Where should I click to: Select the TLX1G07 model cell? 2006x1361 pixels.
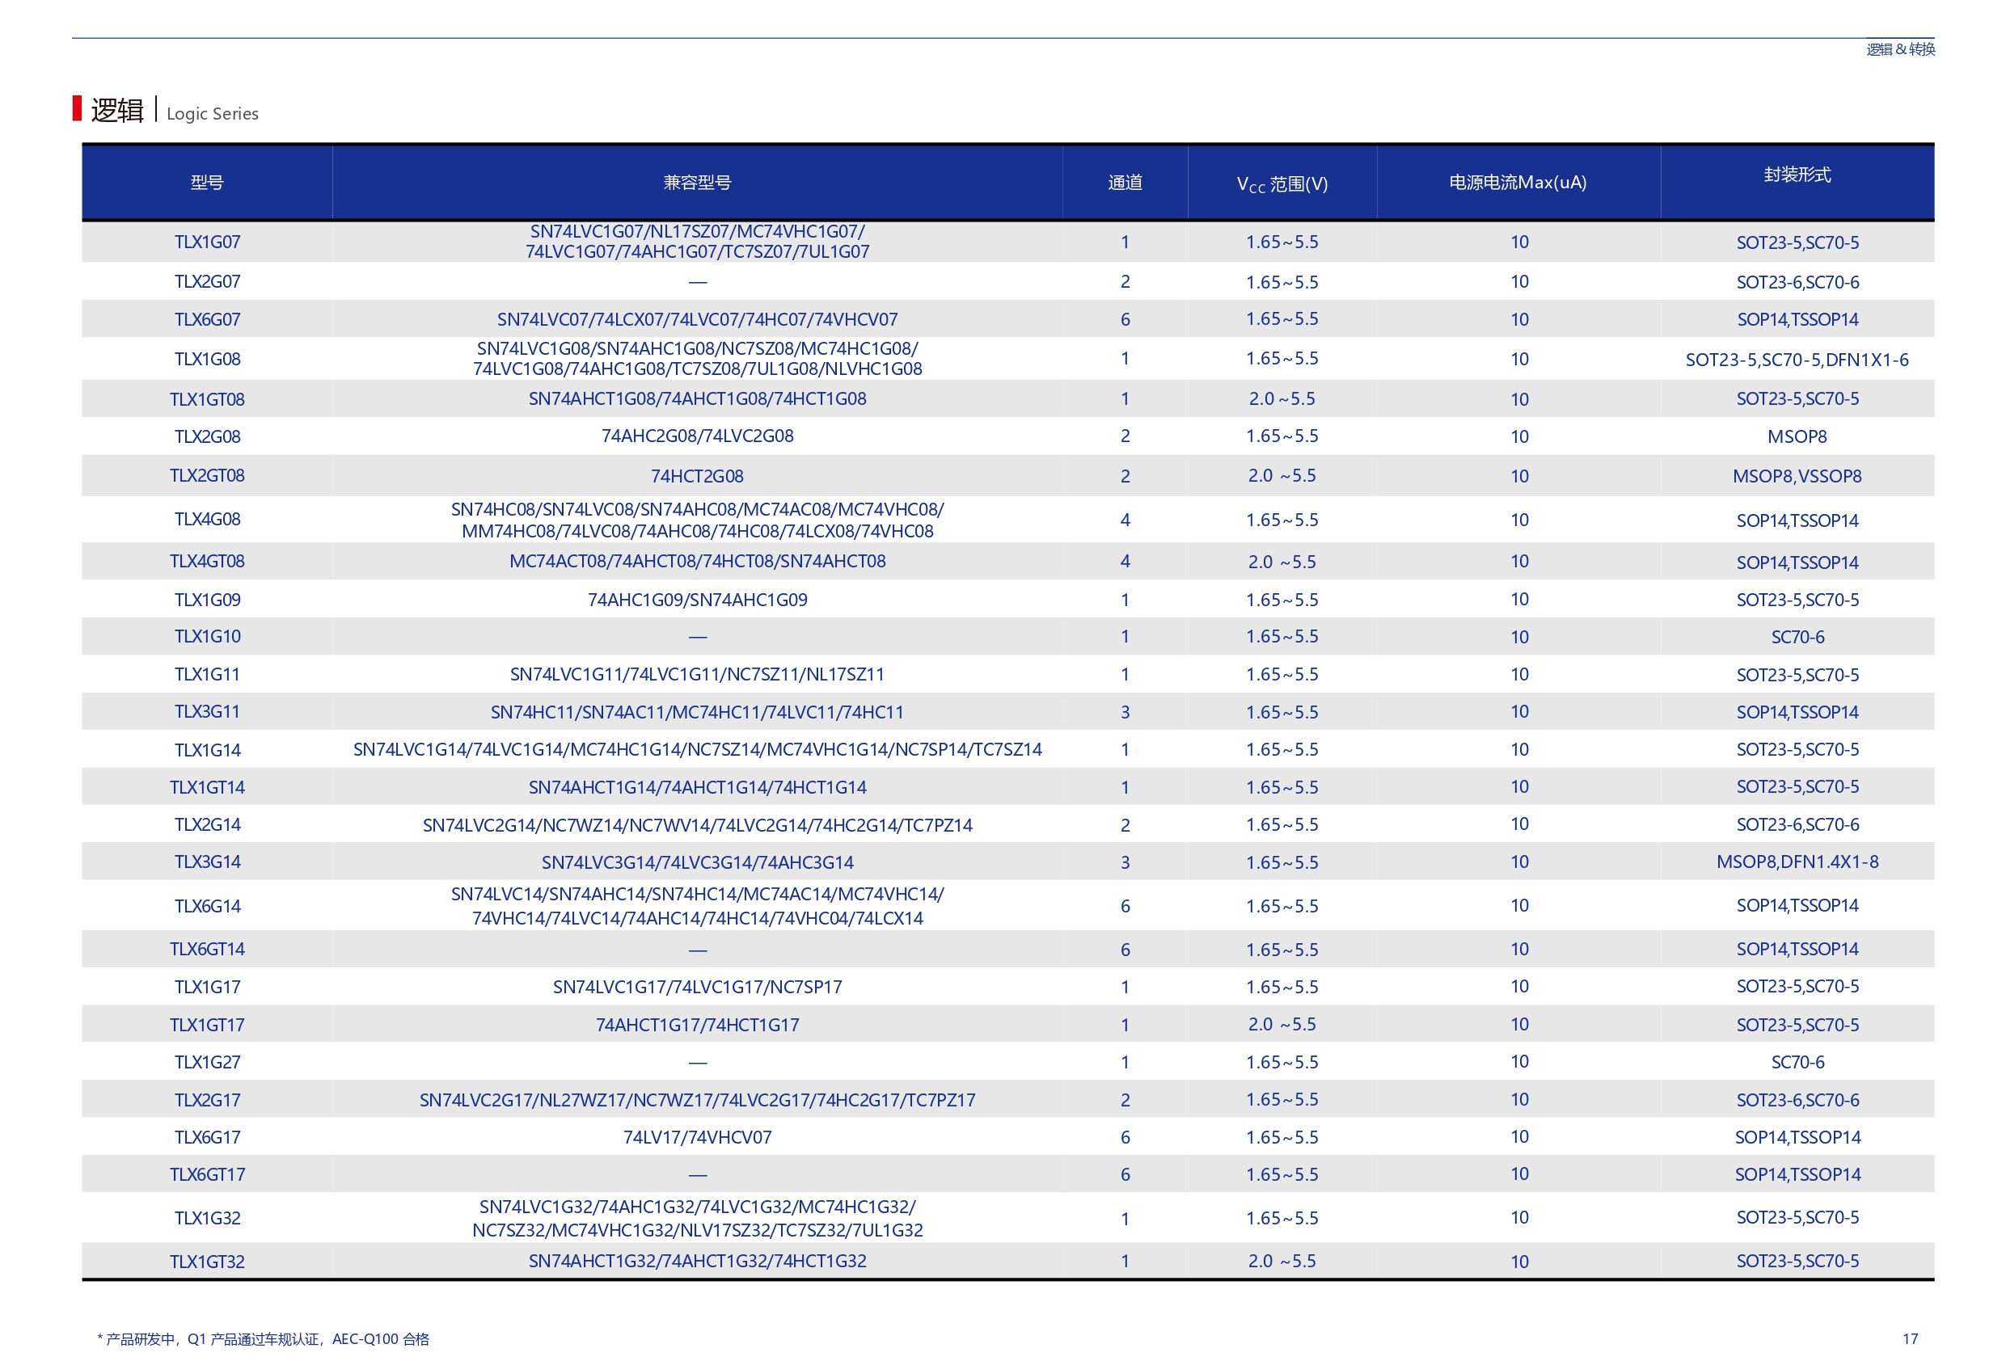coord(207,242)
